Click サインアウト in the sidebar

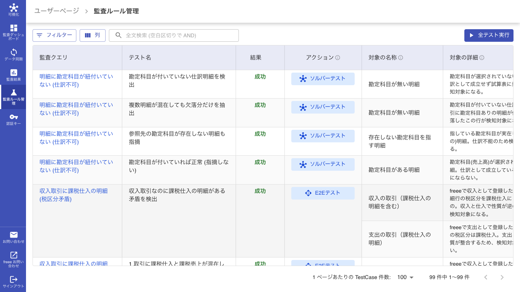pos(13,282)
